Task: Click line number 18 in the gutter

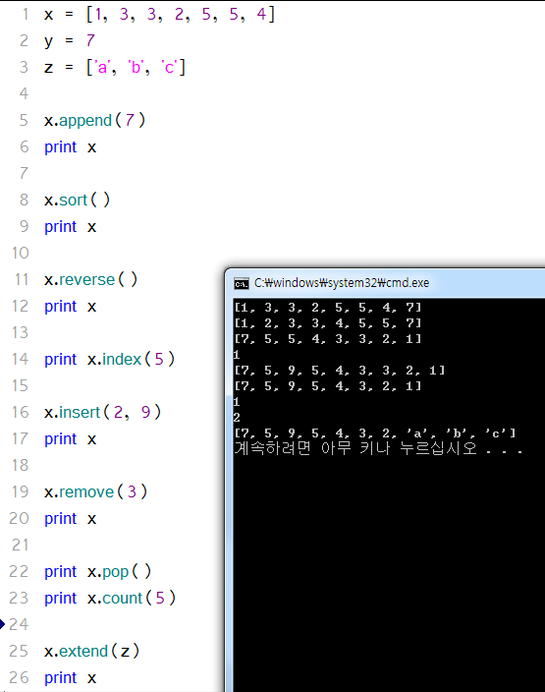Action: pyautogui.click(x=20, y=465)
